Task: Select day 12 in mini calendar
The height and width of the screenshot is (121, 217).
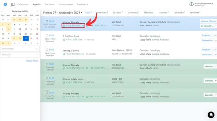Action: [20, 29]
